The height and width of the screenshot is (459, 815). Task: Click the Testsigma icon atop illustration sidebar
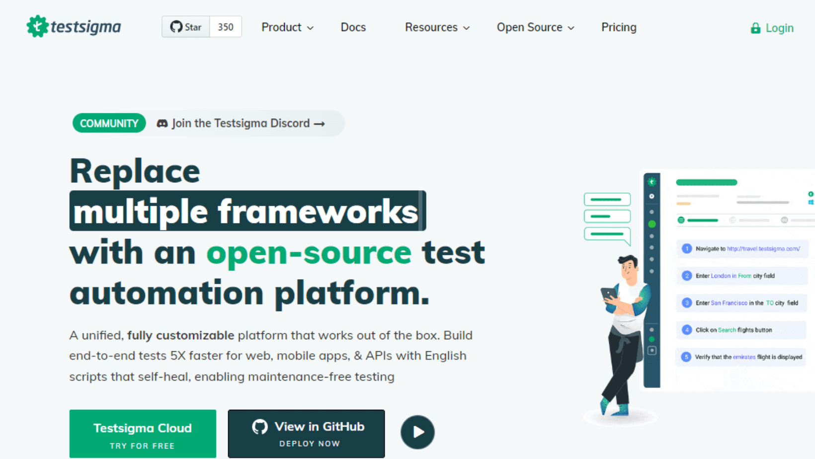652,182
